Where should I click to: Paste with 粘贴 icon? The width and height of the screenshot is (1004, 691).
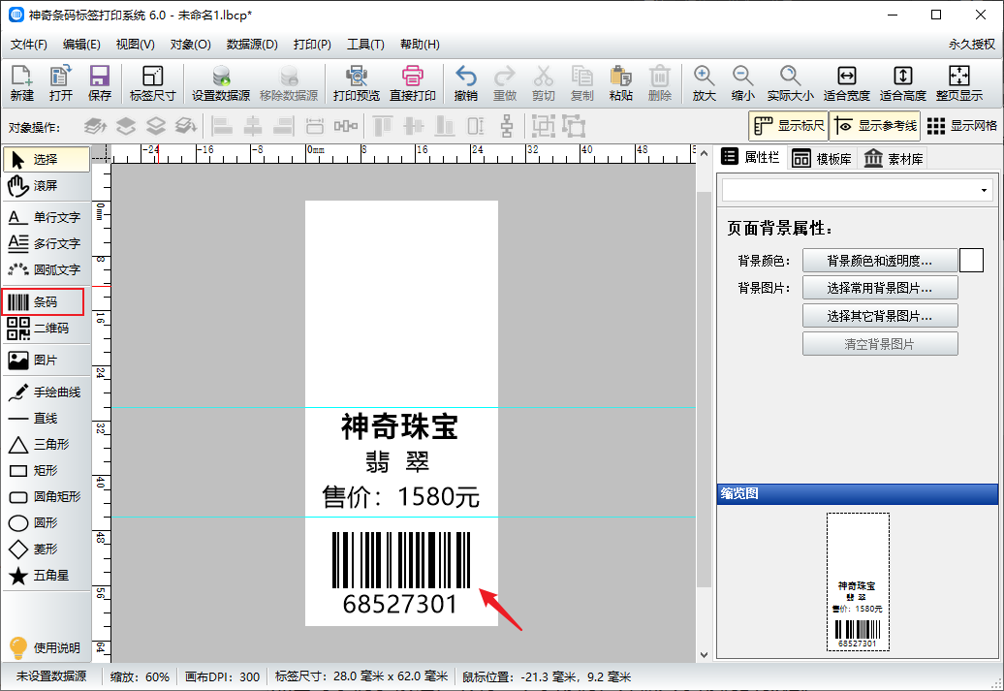620,83
